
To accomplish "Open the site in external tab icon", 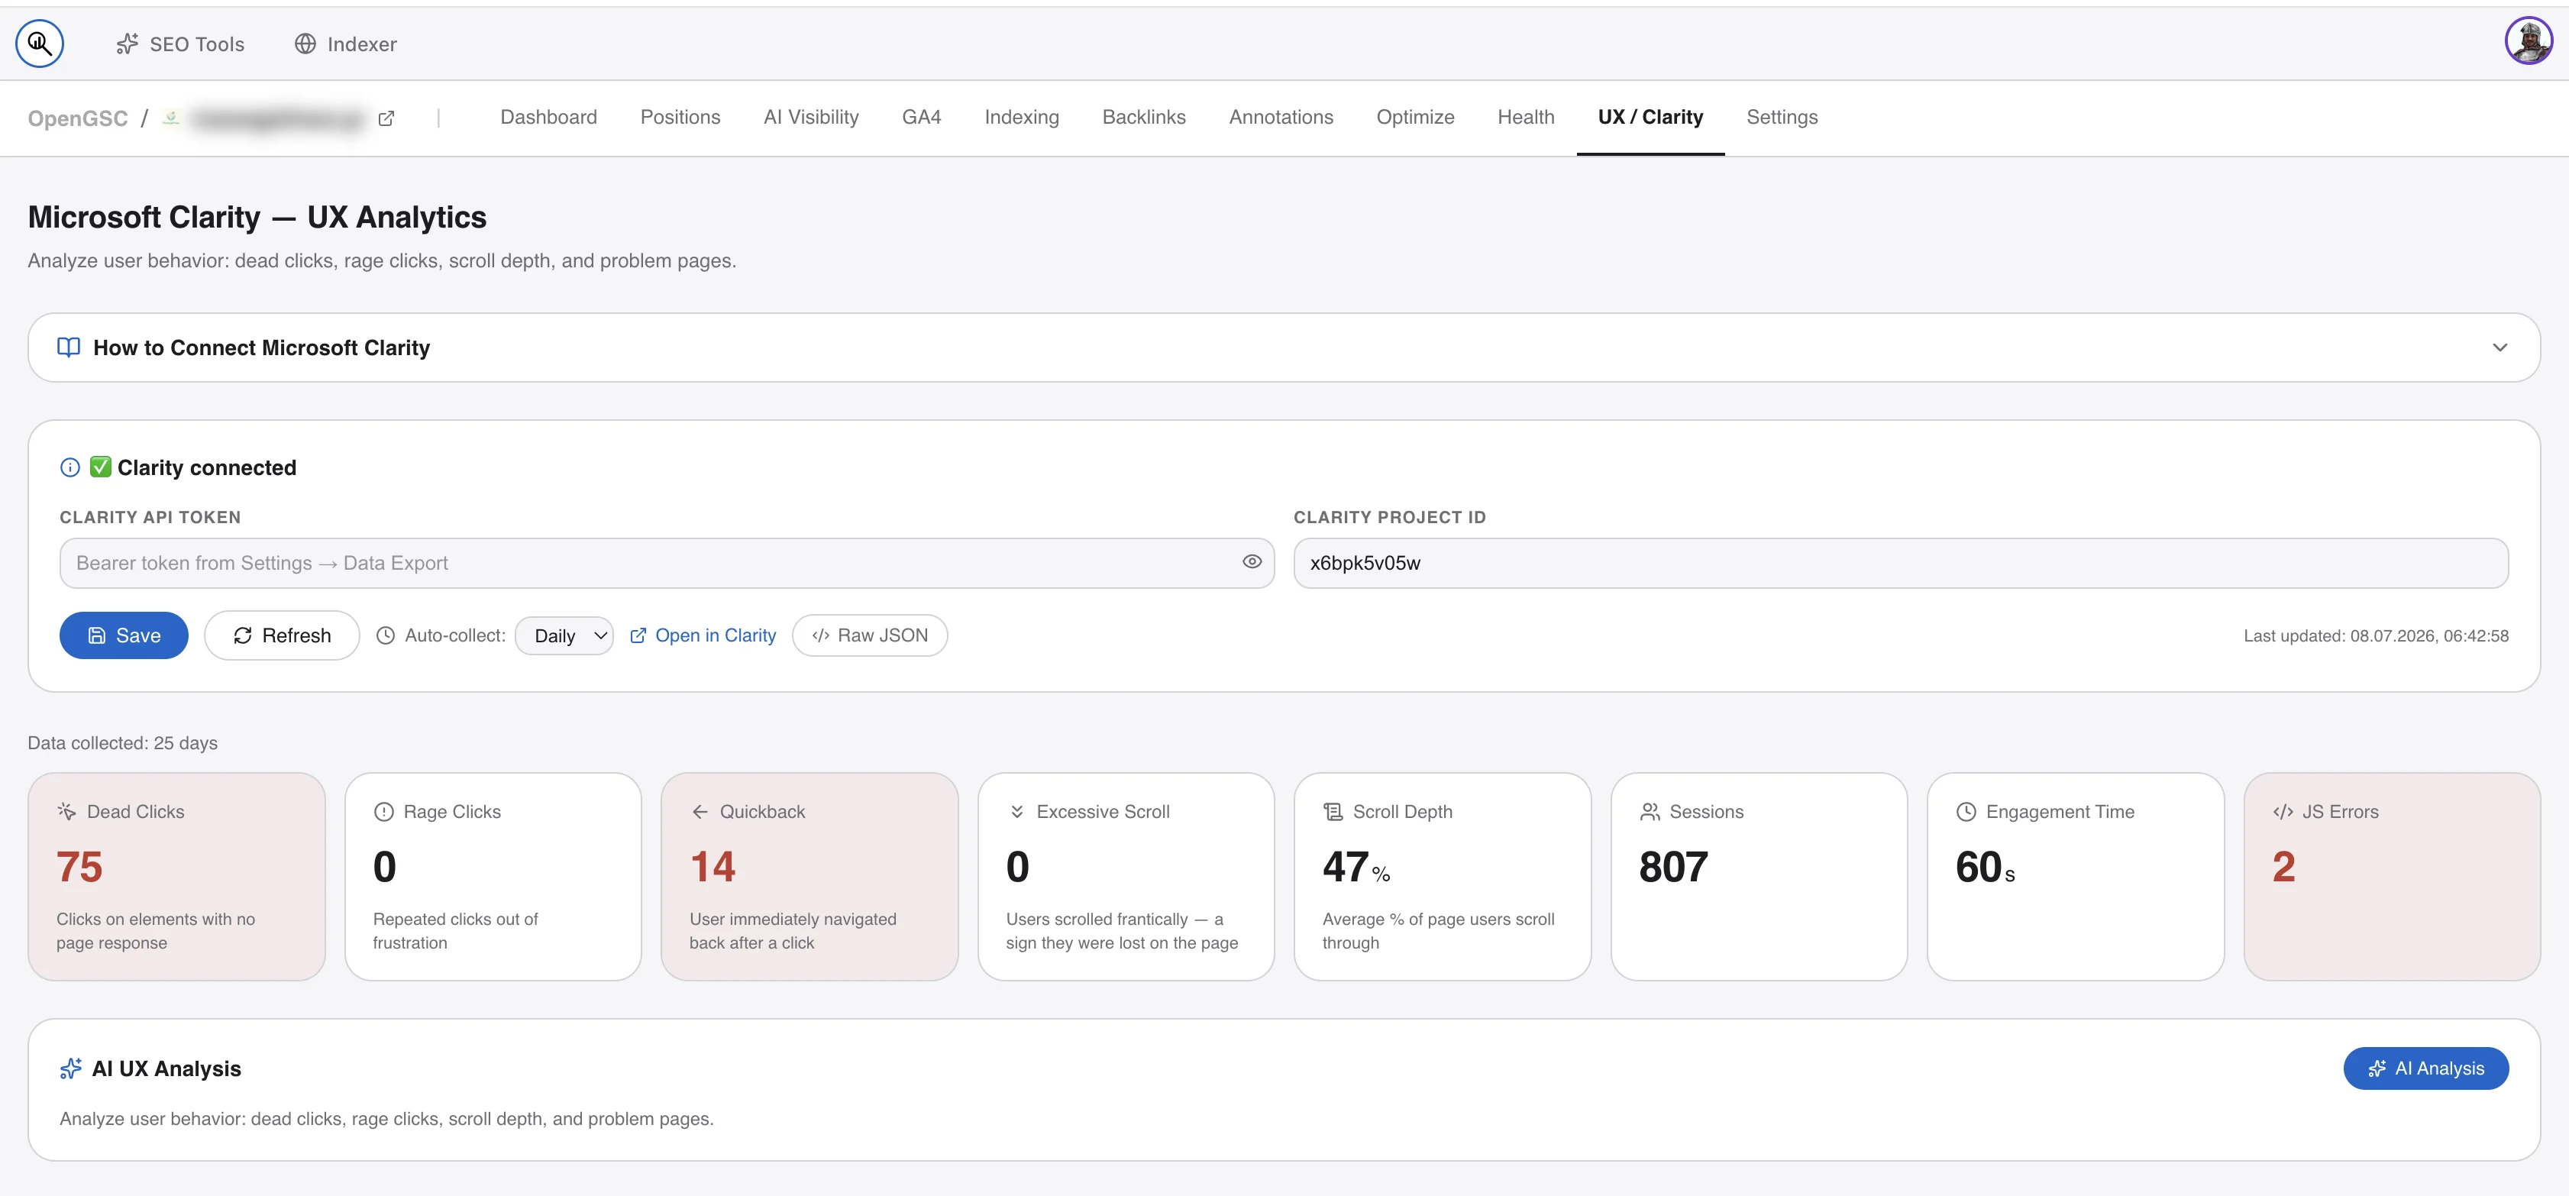I will (387, 118).
